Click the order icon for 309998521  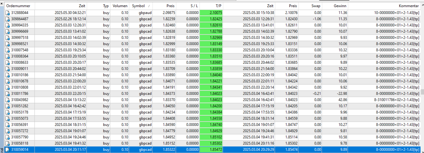(x=8, y=44)
